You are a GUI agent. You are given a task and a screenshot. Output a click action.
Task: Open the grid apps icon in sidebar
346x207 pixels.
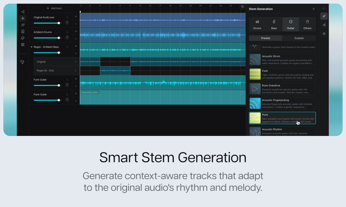pyautogui.click(x=23, y=44)
